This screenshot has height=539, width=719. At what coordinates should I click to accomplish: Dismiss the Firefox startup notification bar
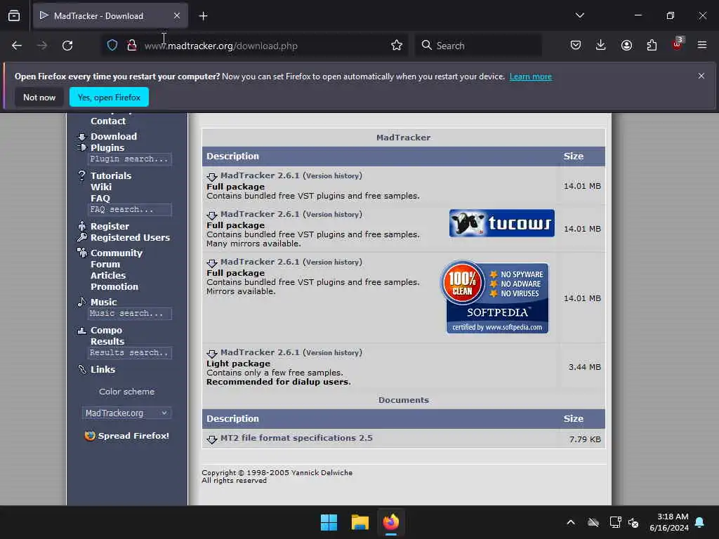point(701,76)
